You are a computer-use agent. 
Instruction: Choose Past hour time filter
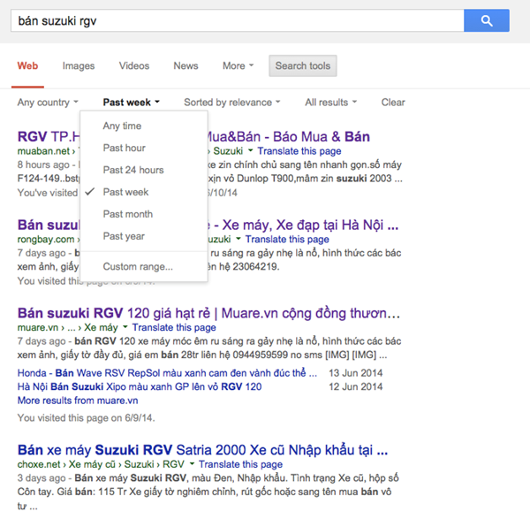click(124, 148)
